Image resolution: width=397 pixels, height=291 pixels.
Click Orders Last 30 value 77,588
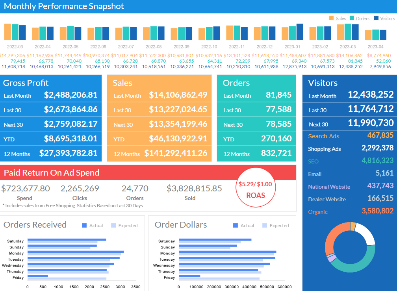coord(278,109)
